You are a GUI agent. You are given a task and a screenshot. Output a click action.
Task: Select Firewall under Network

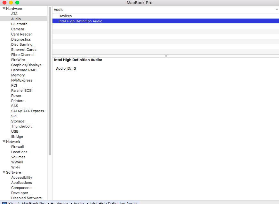18,147
